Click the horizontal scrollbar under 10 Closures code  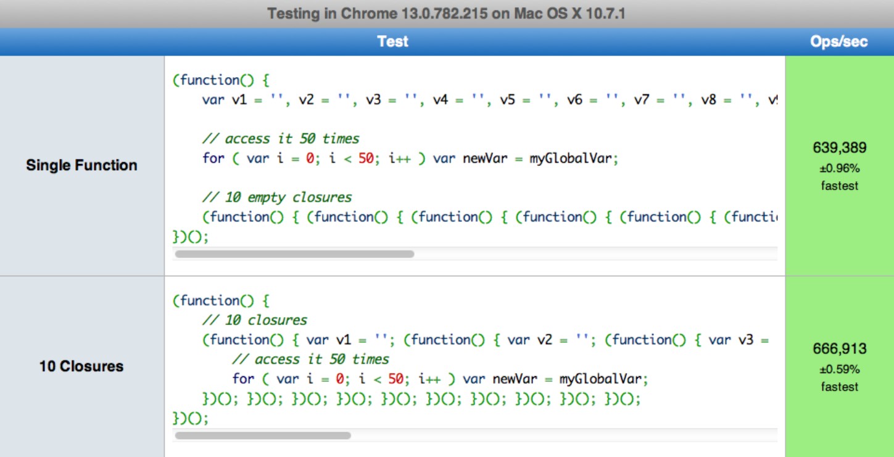click(263, 435)
